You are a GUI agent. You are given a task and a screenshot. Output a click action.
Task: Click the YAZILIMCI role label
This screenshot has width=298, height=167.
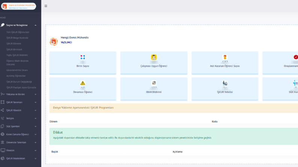[x=67, y=42]
